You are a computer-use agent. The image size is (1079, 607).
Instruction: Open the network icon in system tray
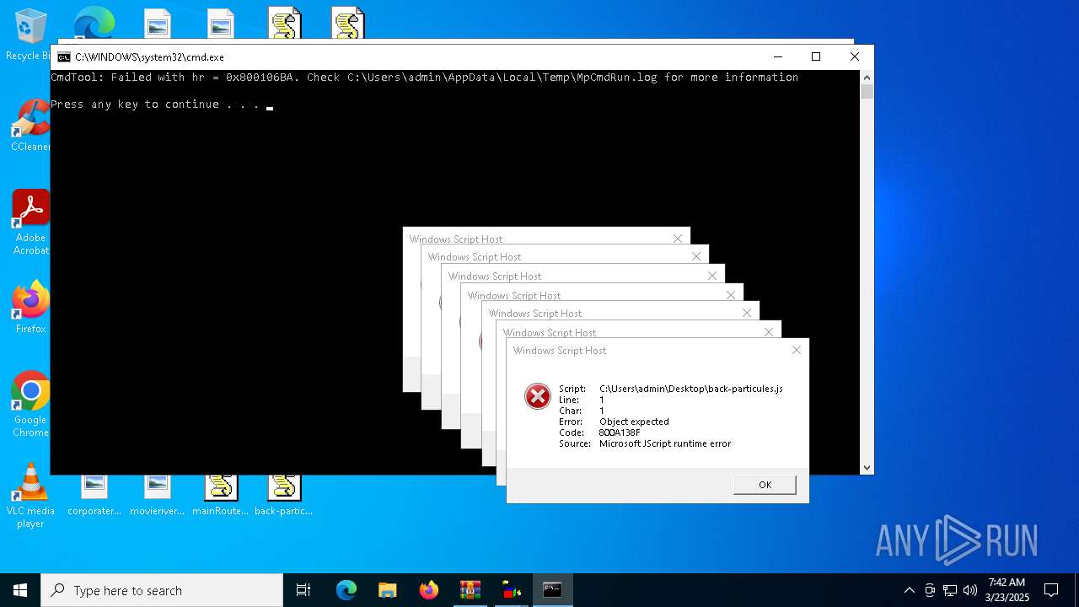[950, 590]
